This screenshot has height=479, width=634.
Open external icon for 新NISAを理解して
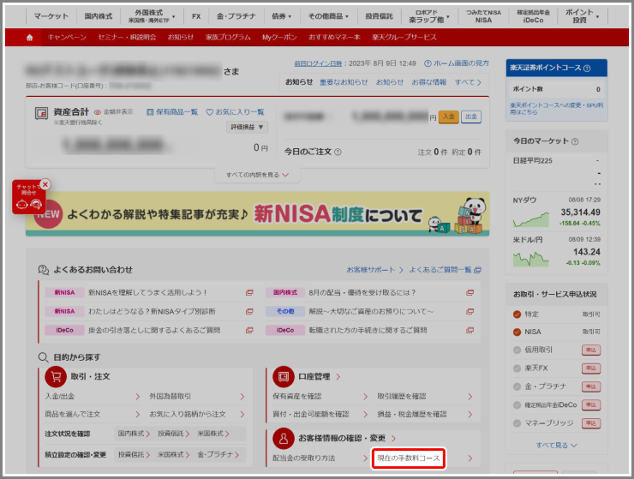point(249,292)
